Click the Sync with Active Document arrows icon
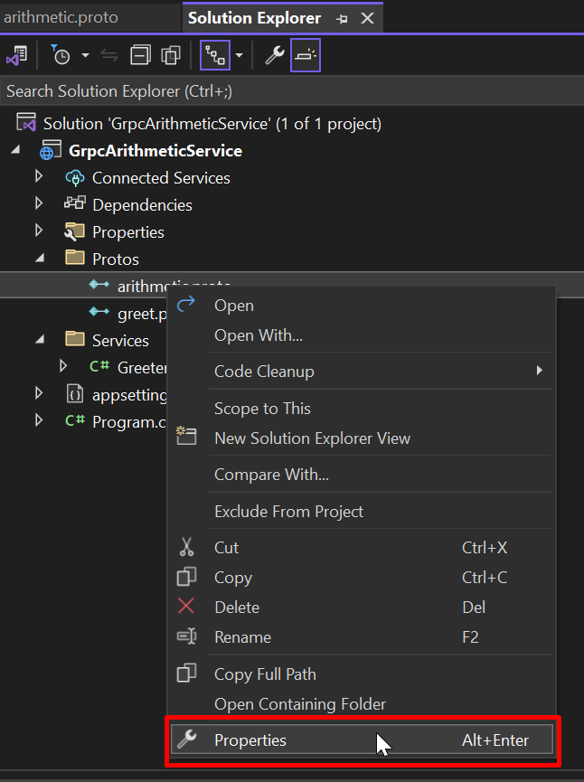 click(109, 56)
